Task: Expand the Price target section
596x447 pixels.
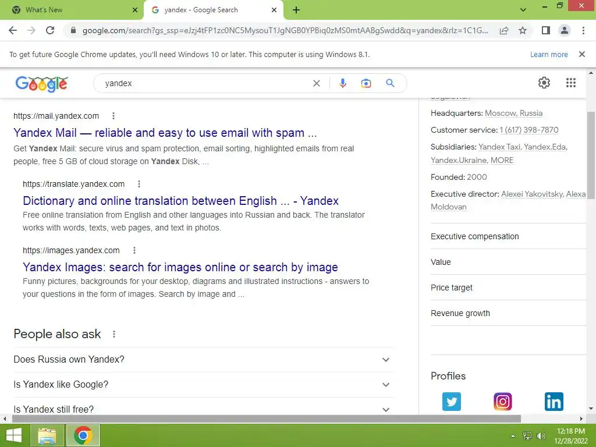Action: coord(509,288)
